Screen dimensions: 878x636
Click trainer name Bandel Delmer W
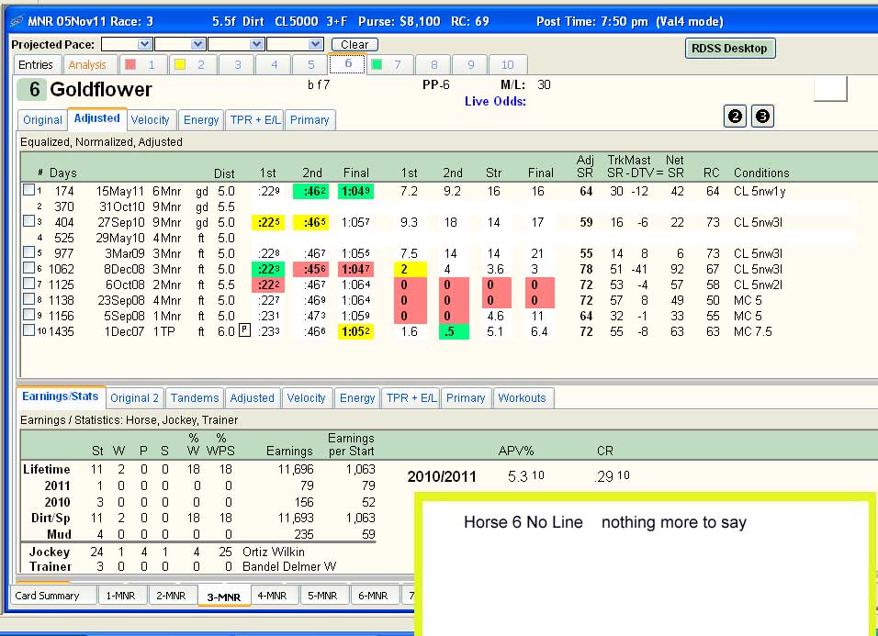click(x=289, y=566)
